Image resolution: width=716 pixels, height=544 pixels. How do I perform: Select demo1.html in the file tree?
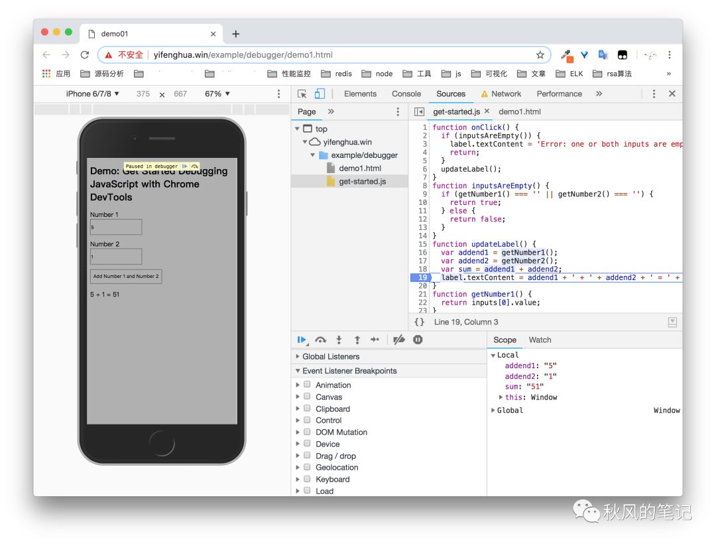tap(360, 168)
